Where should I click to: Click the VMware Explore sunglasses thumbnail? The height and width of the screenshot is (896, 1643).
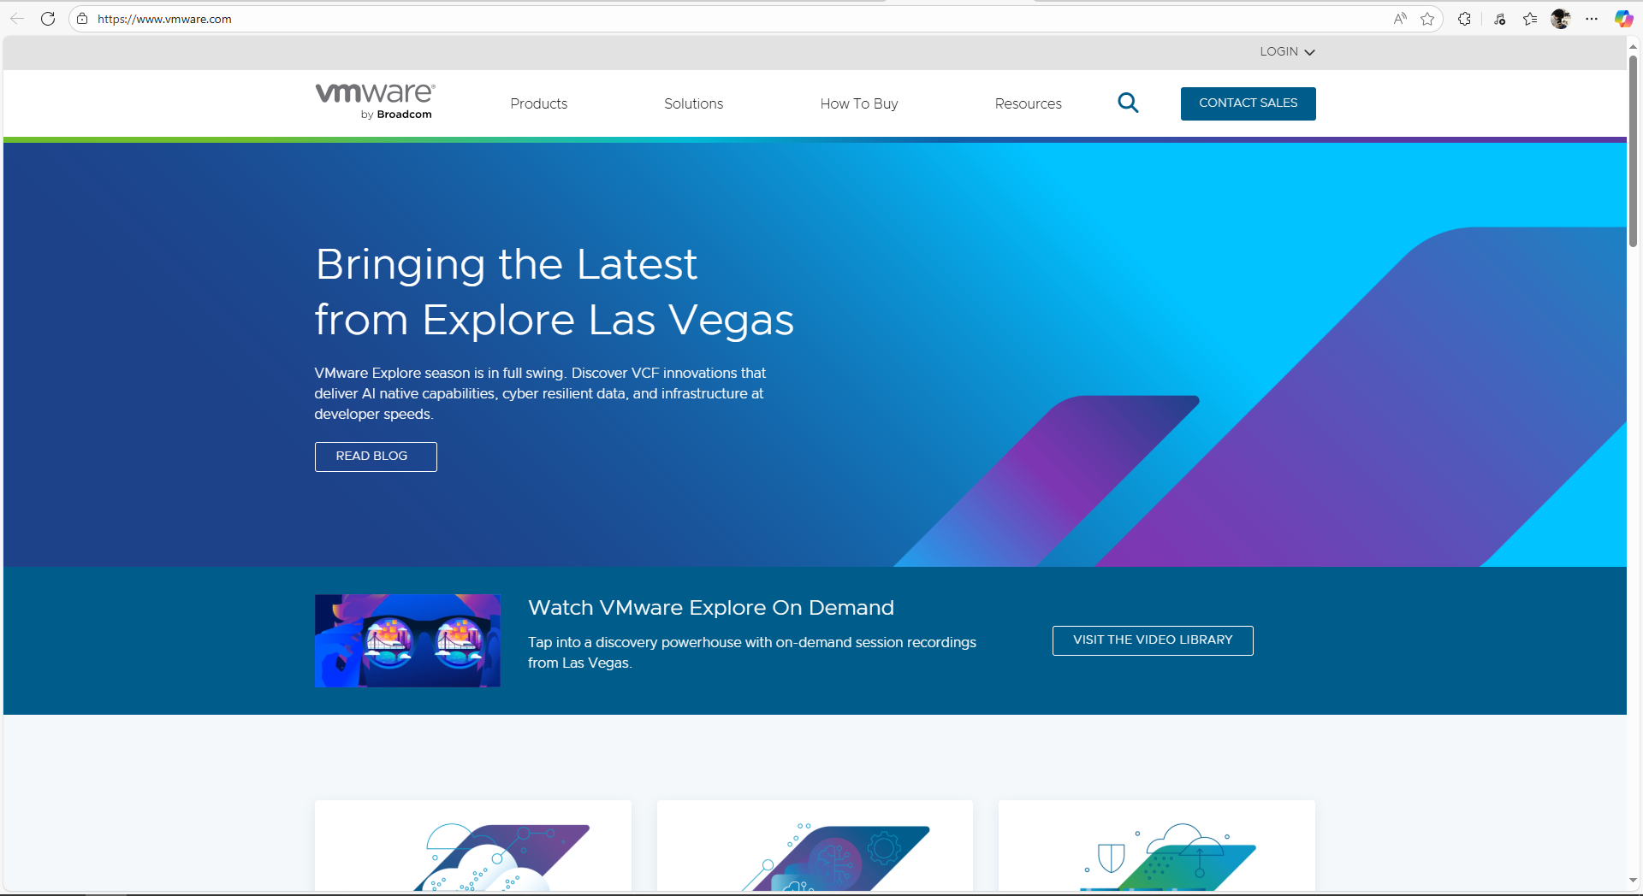tap(407, 640)
